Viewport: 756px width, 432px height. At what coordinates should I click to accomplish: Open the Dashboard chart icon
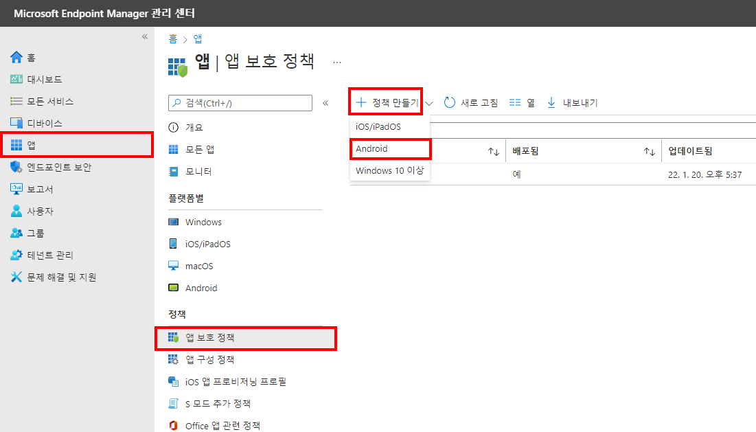tap(16, 79)
